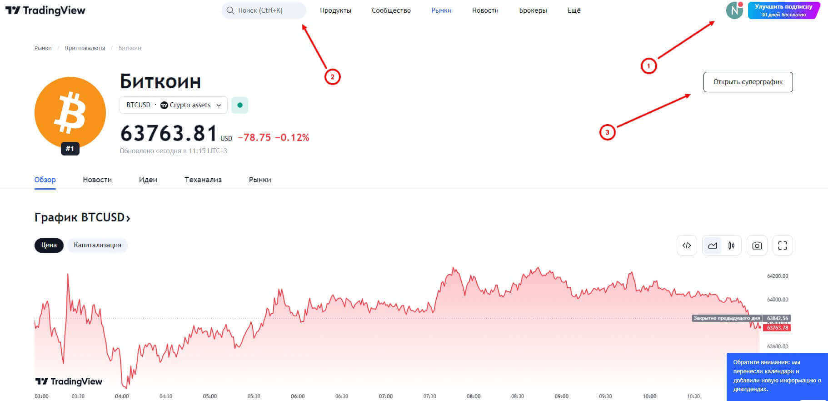Click the Криптовалюты breadcrumb link

click(85, 48)
